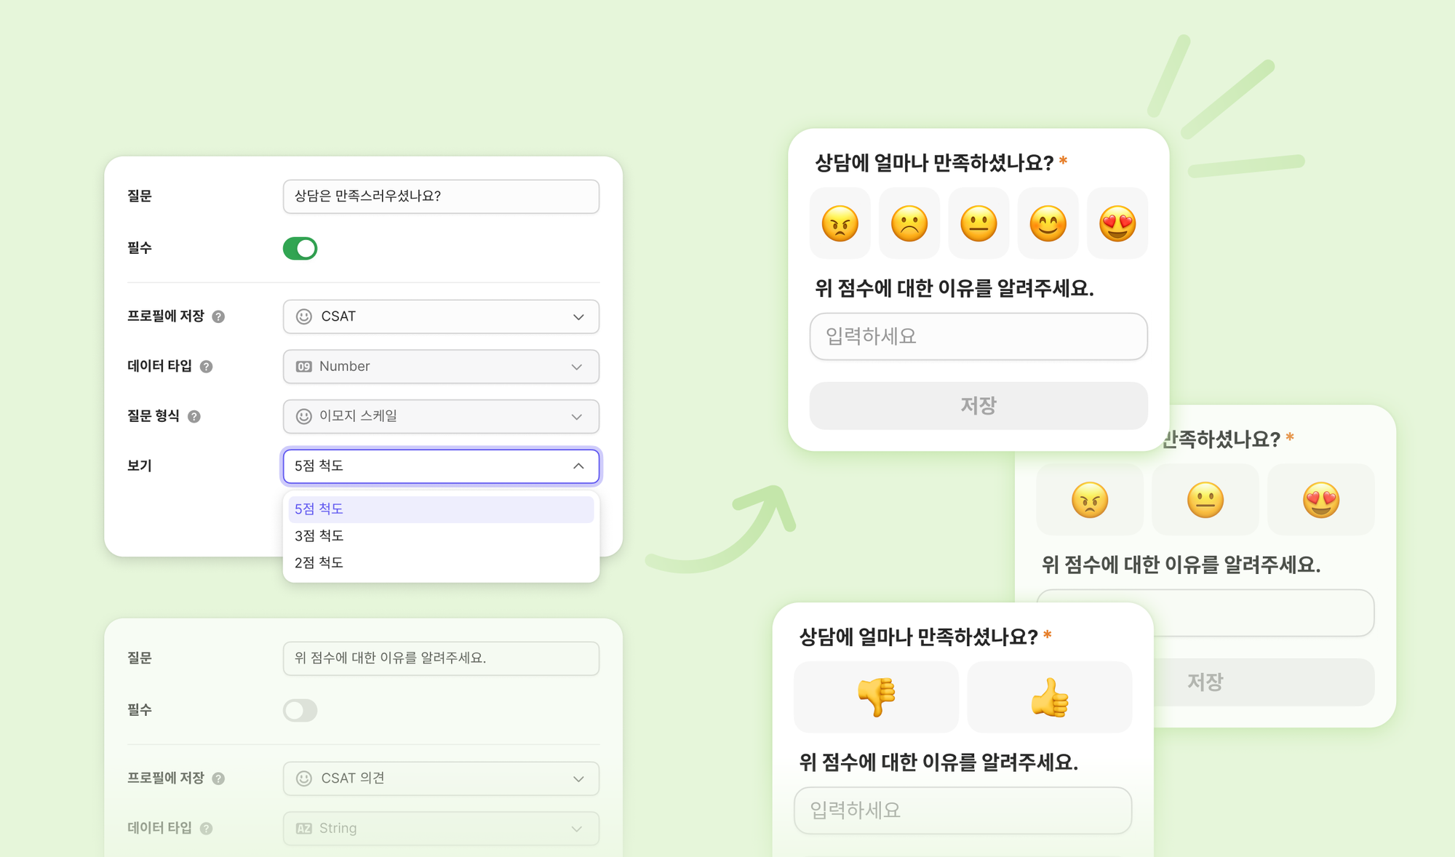
Task: Choose the neutral face emoji in the 5-point card
Action: click(978, 223)
